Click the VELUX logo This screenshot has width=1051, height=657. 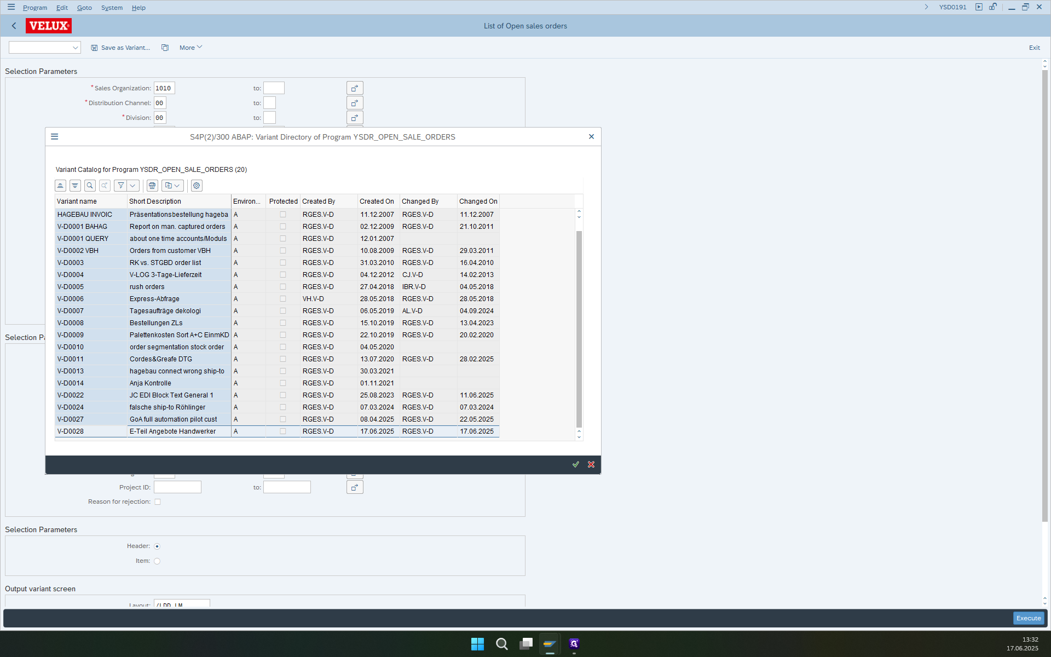tap(49, 26)
